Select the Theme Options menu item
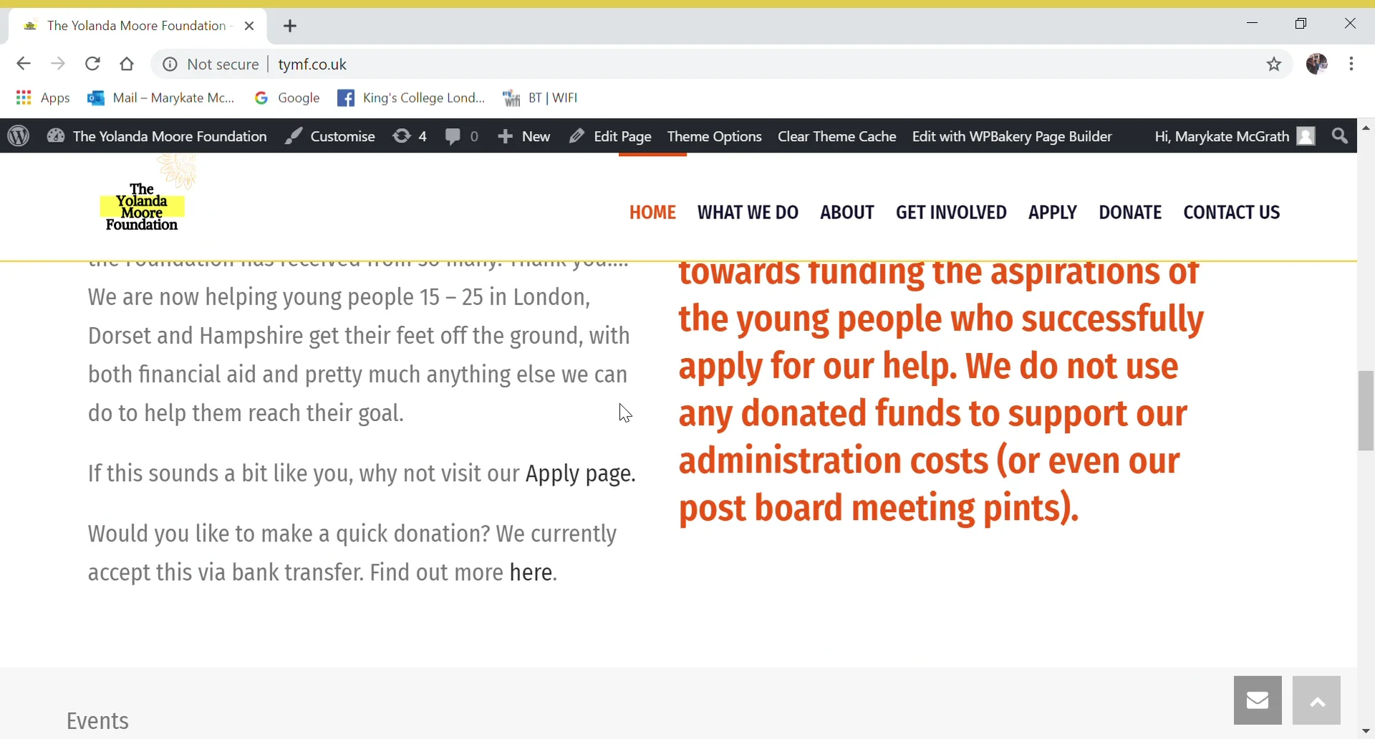This screenshot has height=739, width=1375. point(715,136)
